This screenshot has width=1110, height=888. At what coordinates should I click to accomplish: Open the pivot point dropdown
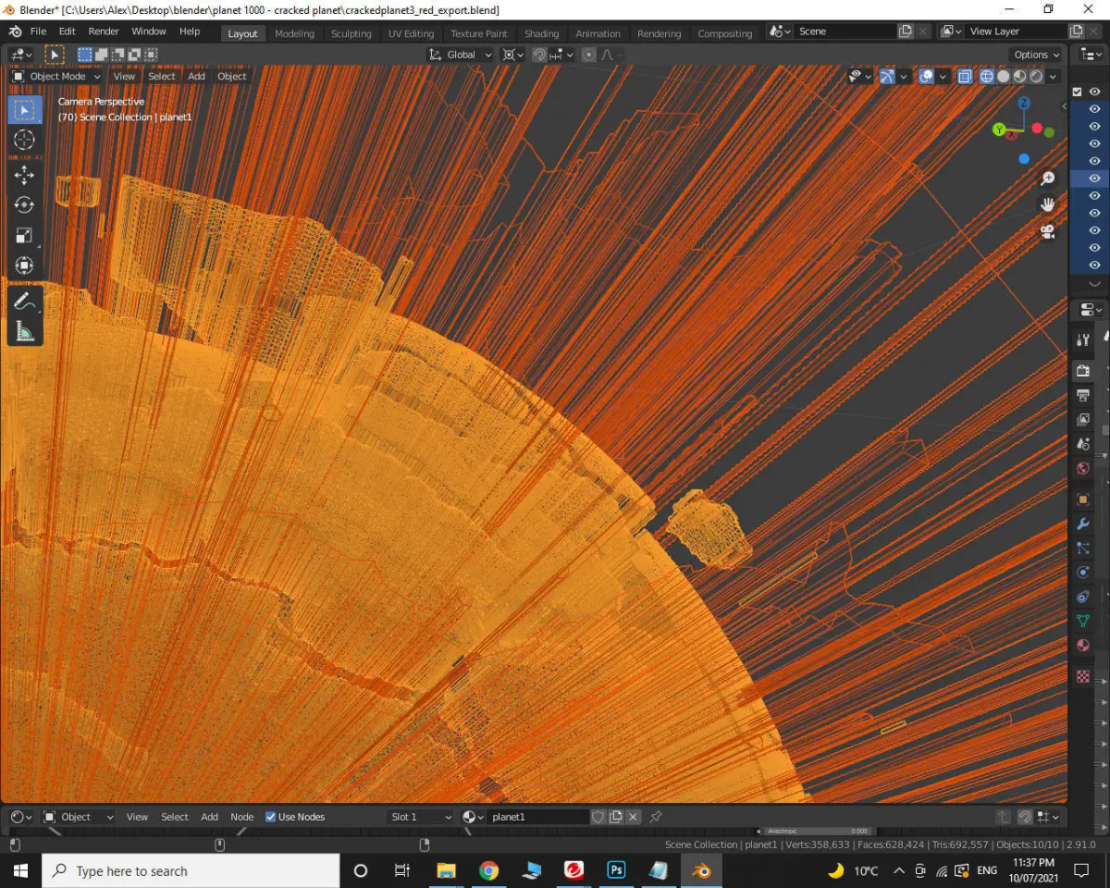513,55
